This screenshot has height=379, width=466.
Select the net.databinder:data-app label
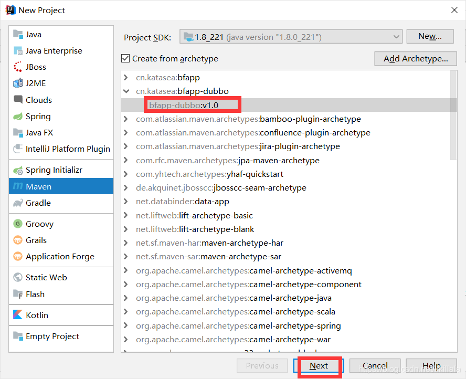pos(183,202)
